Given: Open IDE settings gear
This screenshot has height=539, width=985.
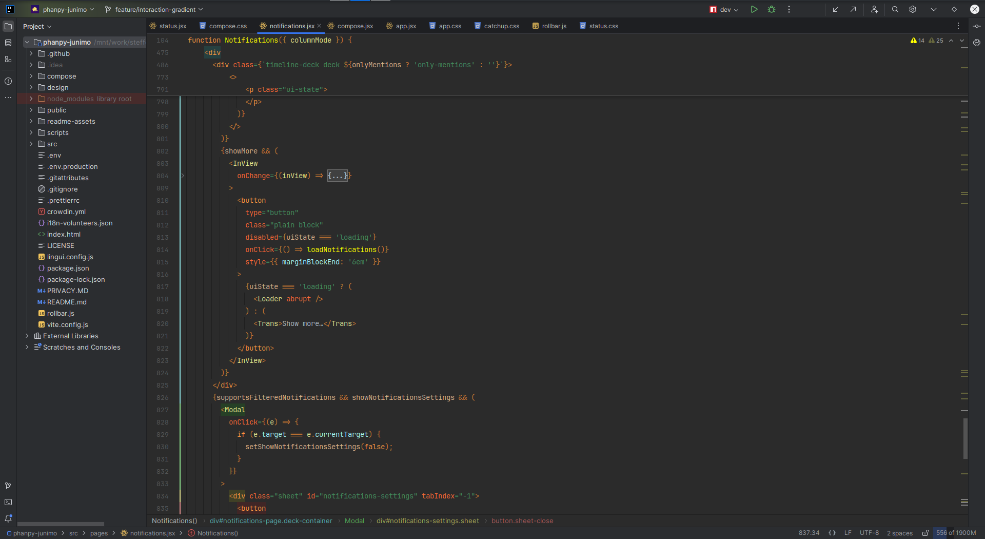Looking at the screenshot, I should 913,9.
